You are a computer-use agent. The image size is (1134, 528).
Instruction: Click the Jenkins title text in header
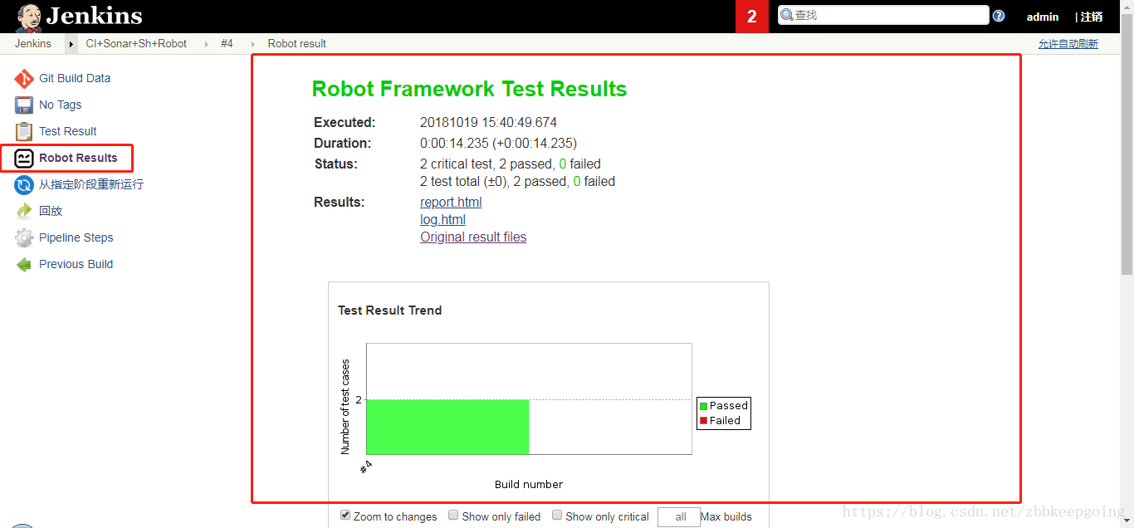94,16
